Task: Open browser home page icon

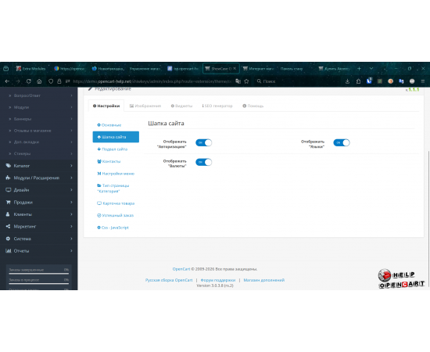Action: pos(39,81)
